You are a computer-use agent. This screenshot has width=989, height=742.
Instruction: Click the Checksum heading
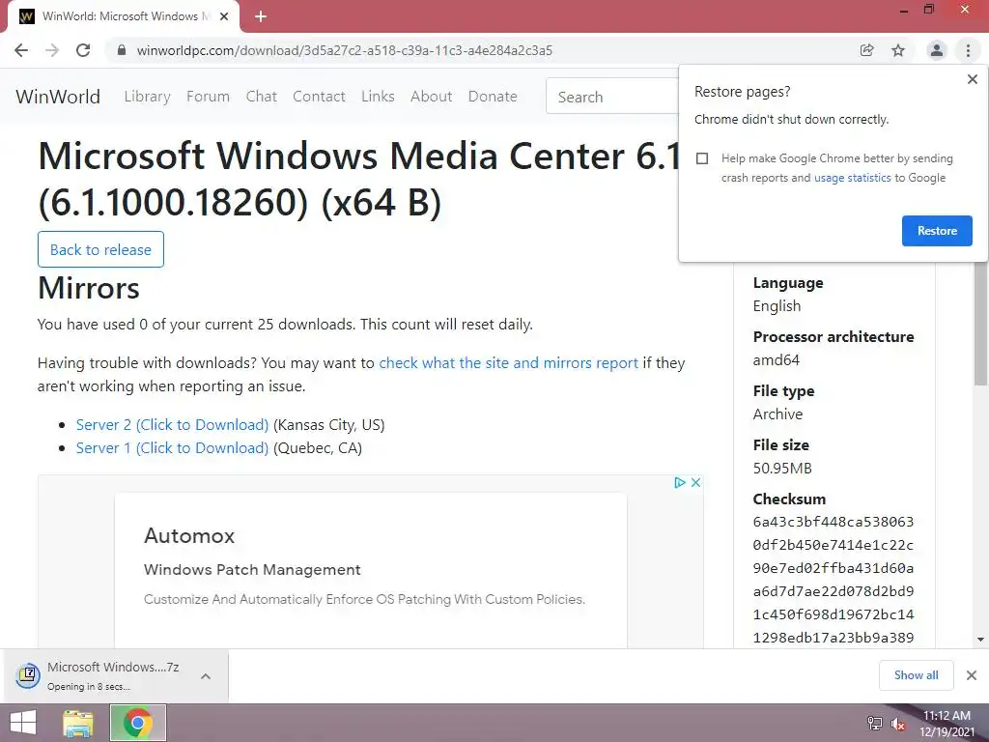pyautogui.click(x=789, y=499)
